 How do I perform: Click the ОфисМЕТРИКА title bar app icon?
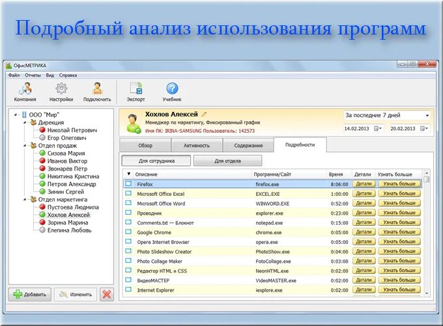pos(8,66)
